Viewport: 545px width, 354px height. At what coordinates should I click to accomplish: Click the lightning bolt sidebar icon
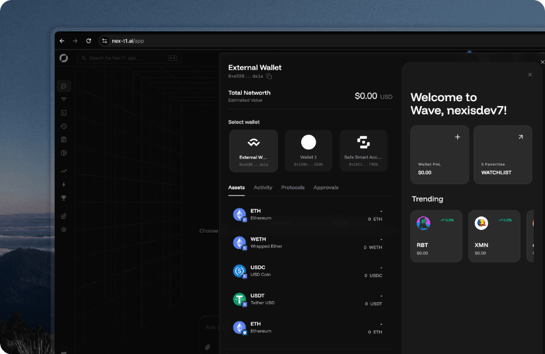[64, 185]
